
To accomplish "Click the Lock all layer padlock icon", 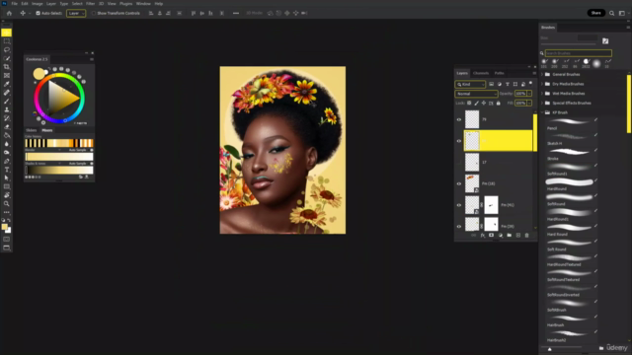I will (498, 103).
